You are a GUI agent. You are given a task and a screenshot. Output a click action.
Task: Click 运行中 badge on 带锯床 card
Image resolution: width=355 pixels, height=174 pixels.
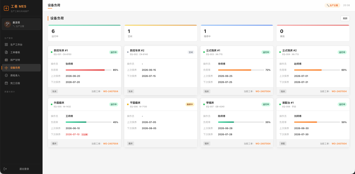point(266,104)
